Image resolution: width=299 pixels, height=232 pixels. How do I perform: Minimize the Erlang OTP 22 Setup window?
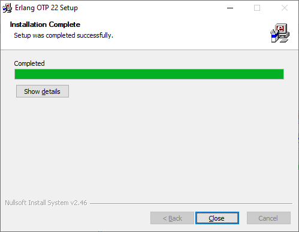tap(230, 8)
